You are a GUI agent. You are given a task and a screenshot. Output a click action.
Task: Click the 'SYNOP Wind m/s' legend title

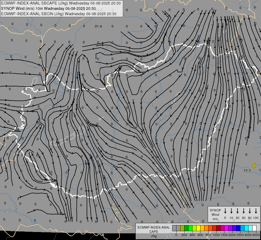tap(215, 214)
